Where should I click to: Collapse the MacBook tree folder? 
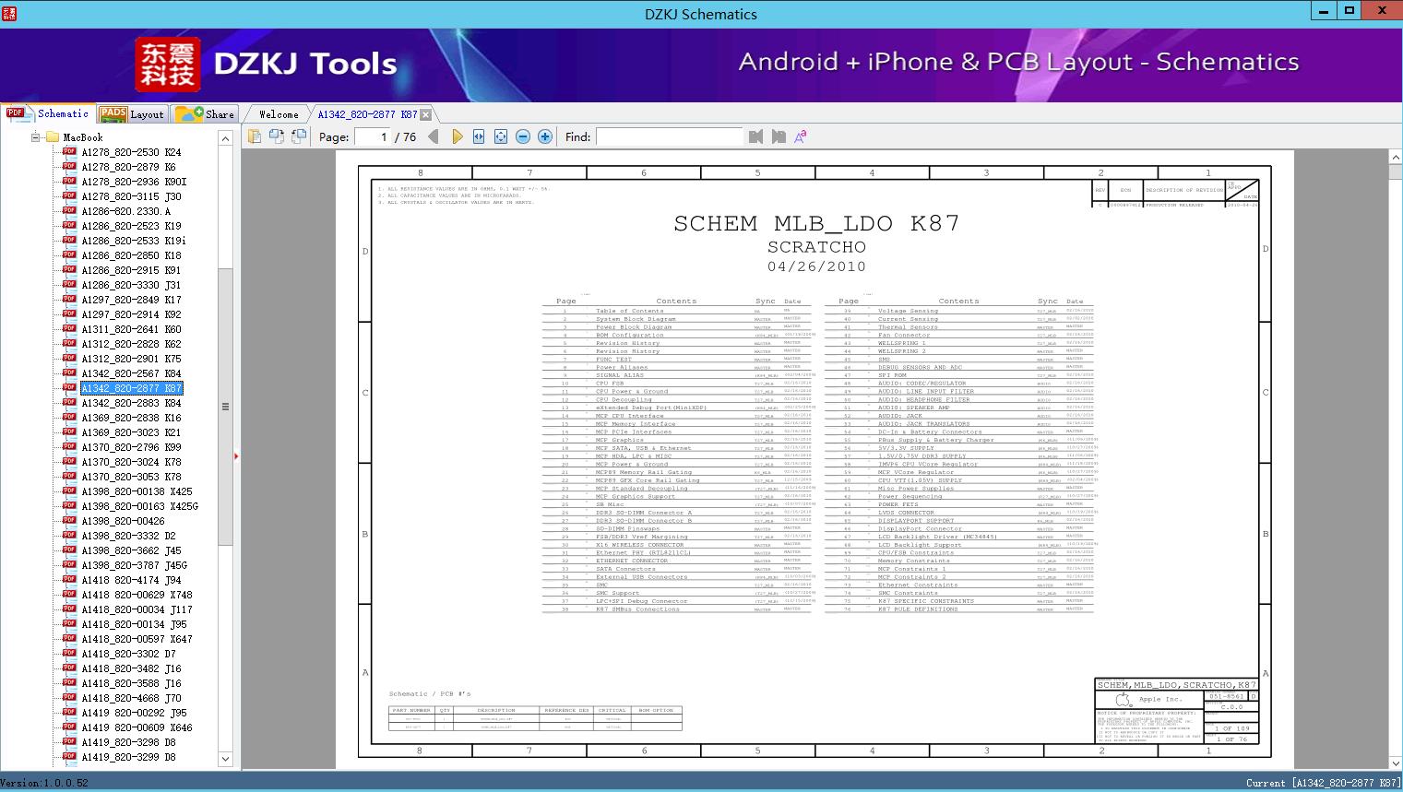(x=35, y=137)
